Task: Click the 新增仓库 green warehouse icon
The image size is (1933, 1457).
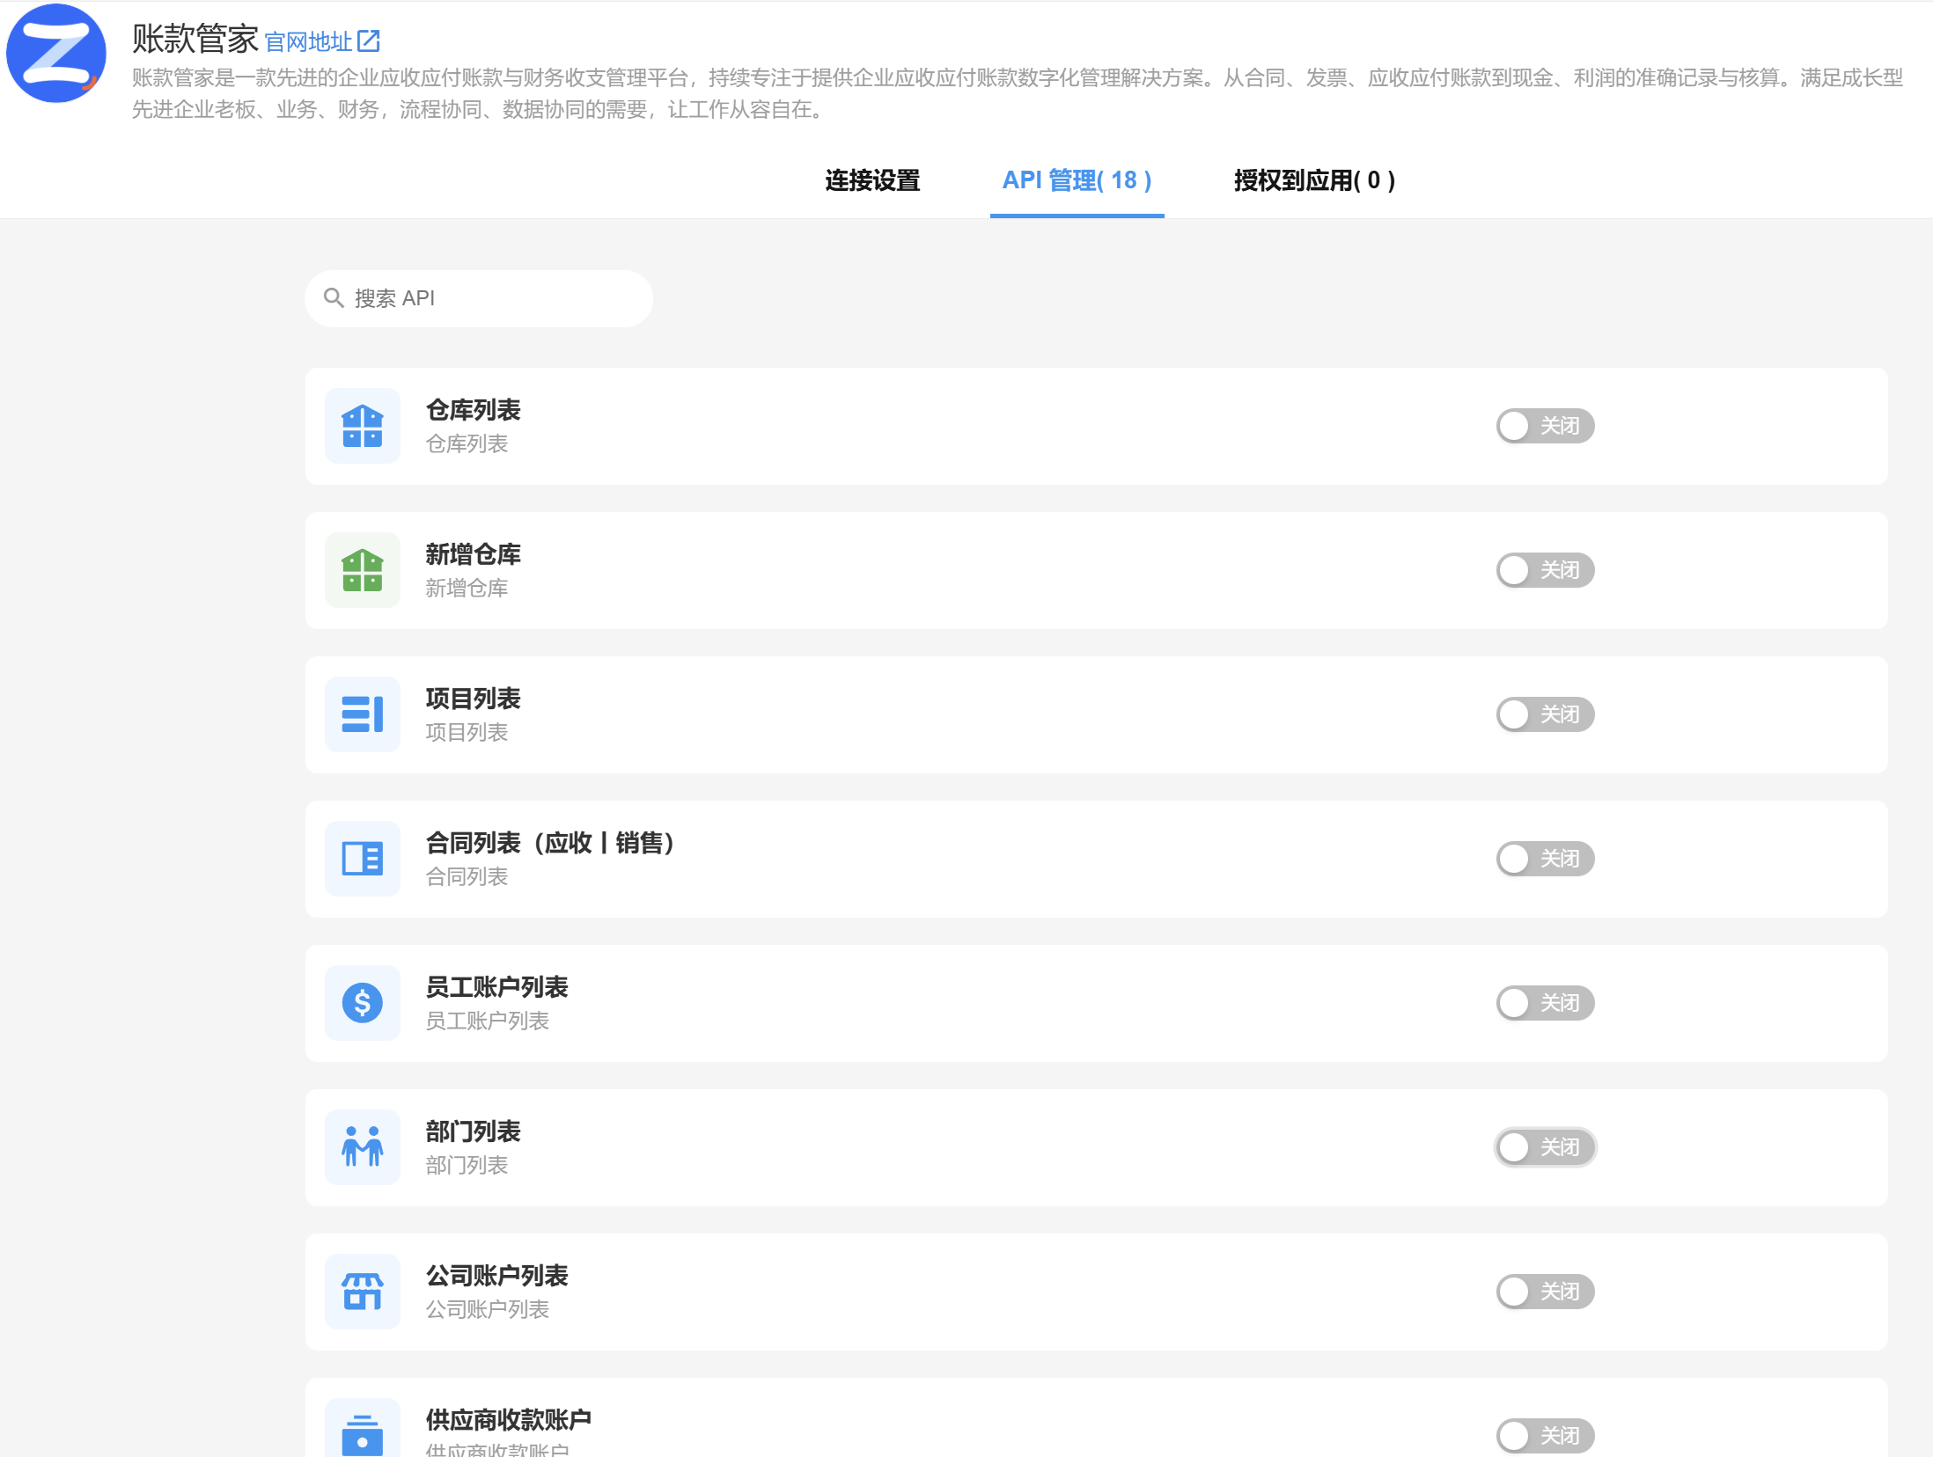Action: click(363, 570)
